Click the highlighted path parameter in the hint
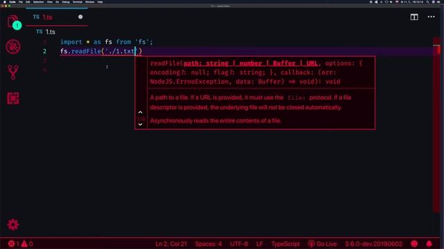444x249 pixels. pos(250,64)
